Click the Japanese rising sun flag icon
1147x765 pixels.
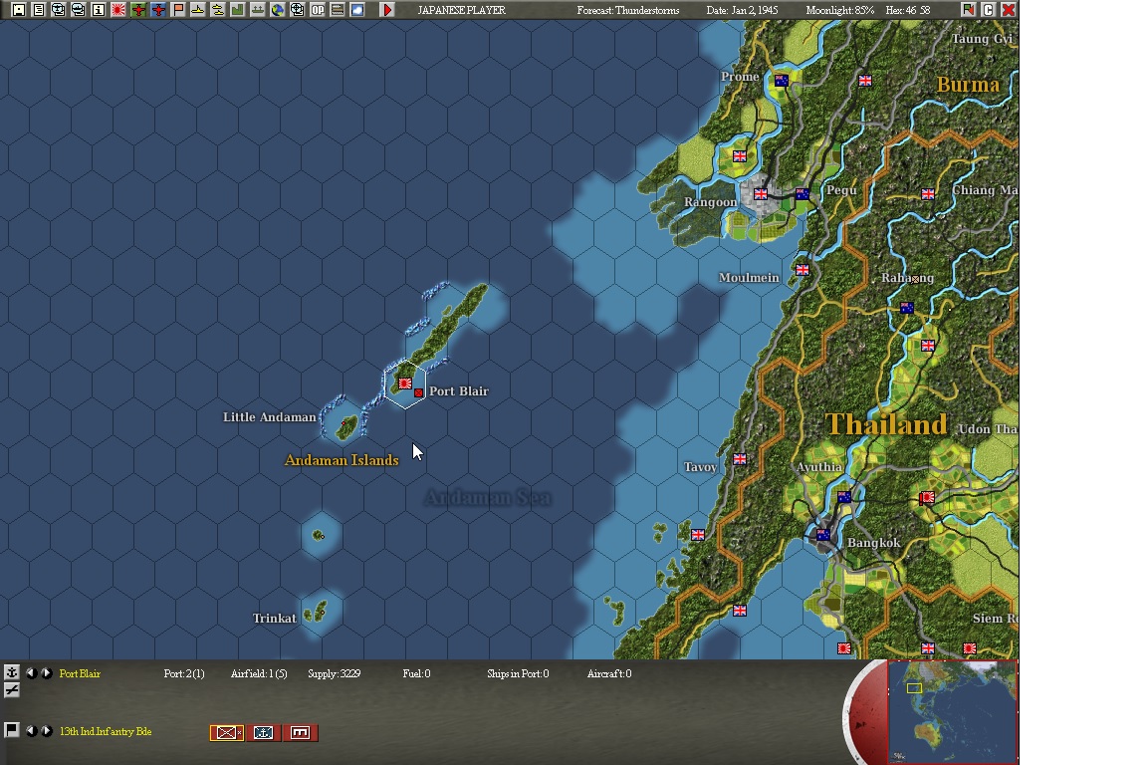[118, 10]
